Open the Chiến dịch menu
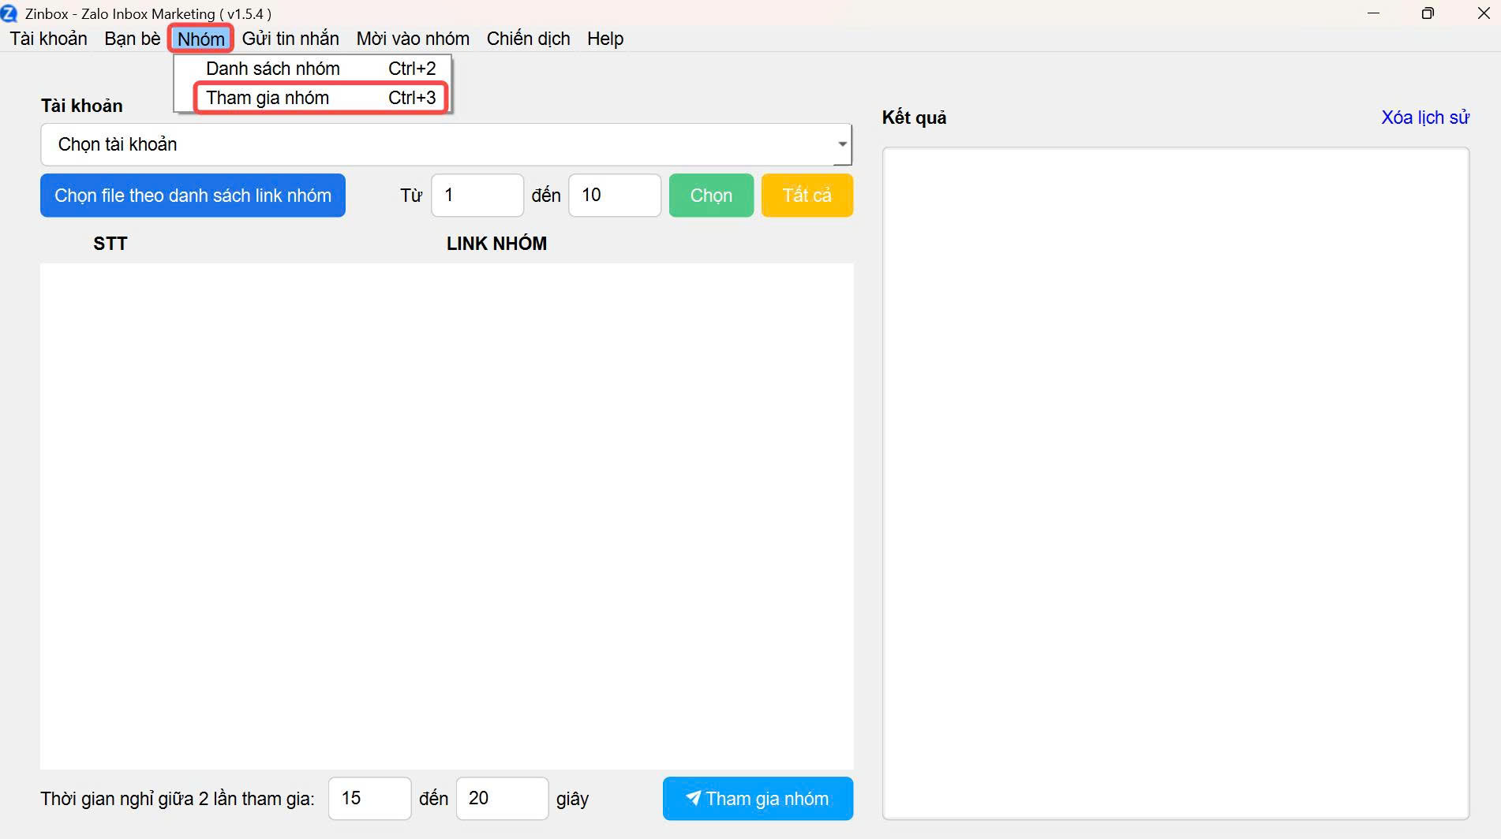The height and width of the screenshot is (839, 1501). click(x=528, y=39)
